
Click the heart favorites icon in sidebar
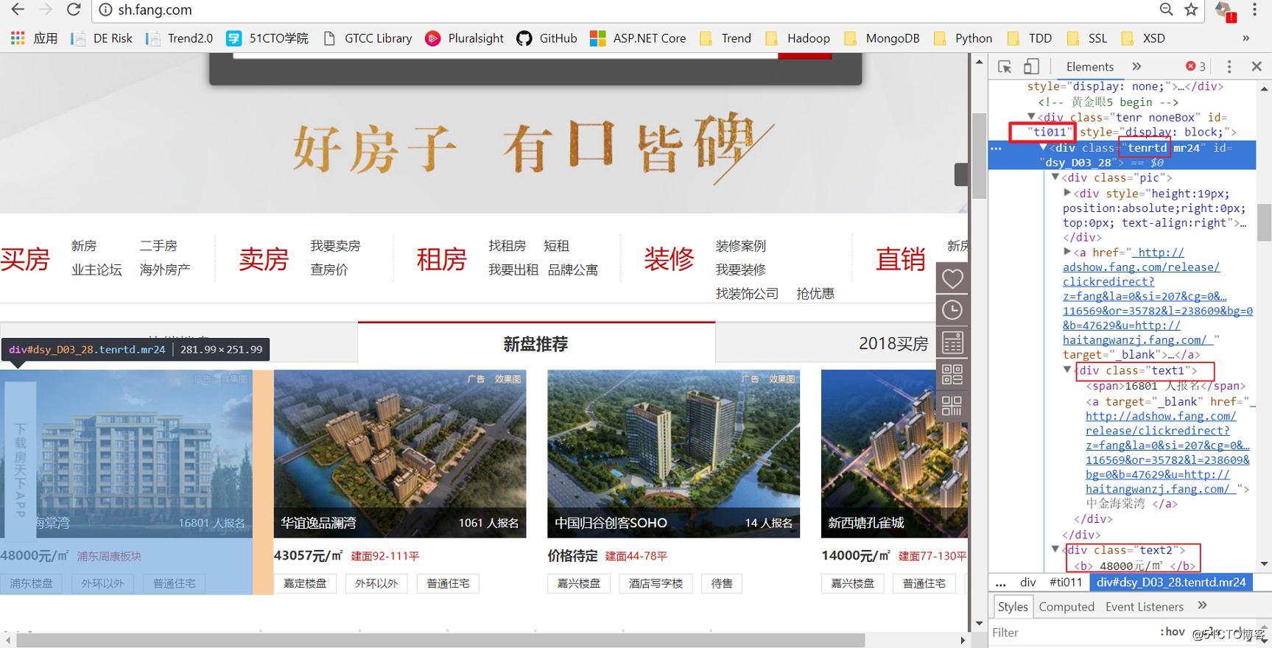(952, 278)
